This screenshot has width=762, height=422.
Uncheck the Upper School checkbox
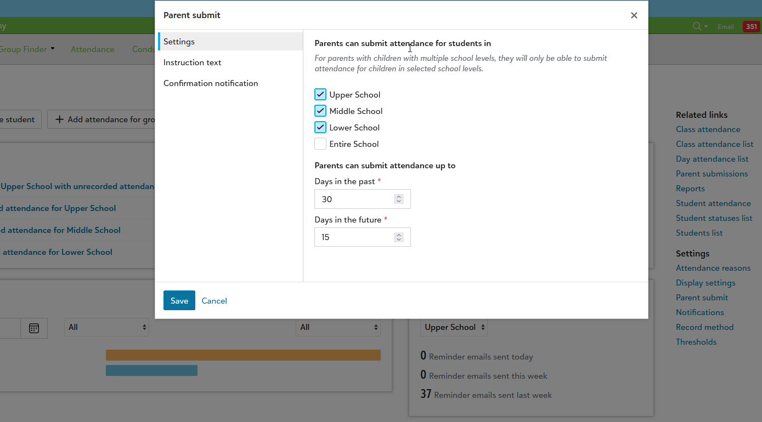coord(320,94)
